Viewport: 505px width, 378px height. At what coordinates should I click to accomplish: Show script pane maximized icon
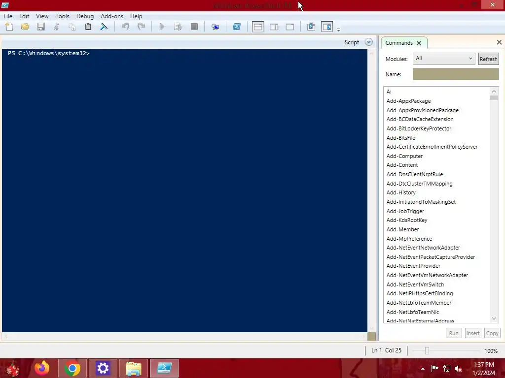tap(290, 27)
